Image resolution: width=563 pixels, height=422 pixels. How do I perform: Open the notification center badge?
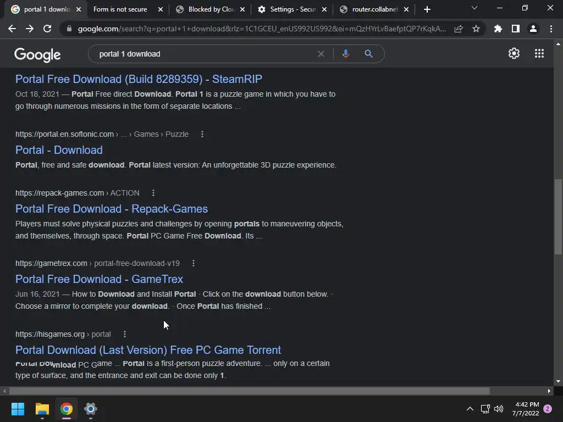click(x=548, y=409)
